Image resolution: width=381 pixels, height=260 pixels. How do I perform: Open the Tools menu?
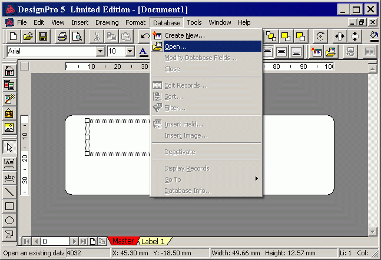pyautogui.click(x=194, y=22)
